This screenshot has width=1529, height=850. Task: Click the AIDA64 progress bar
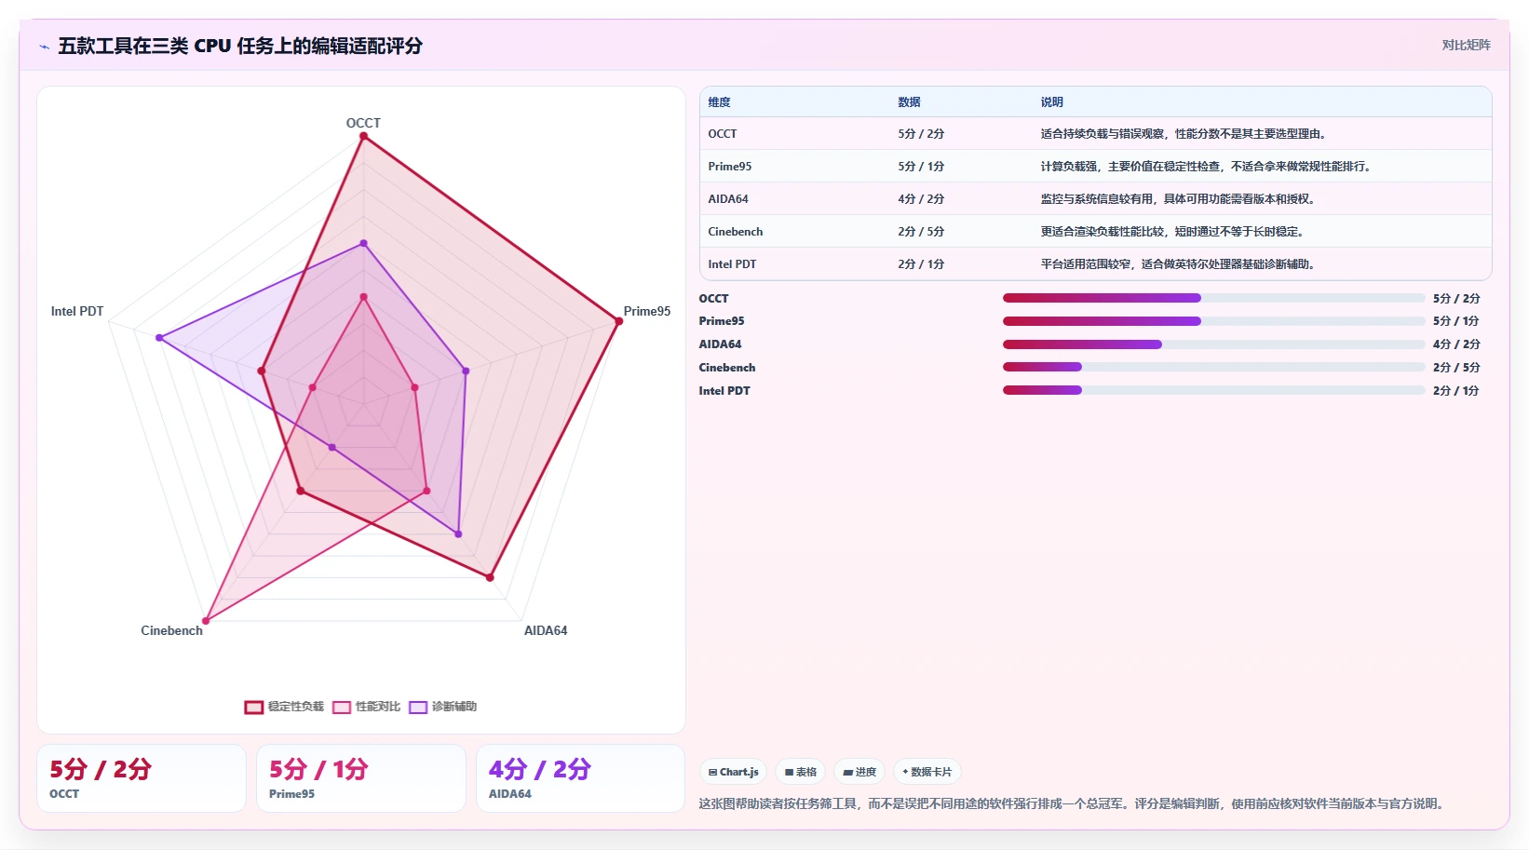click(x=1213, y=344)
